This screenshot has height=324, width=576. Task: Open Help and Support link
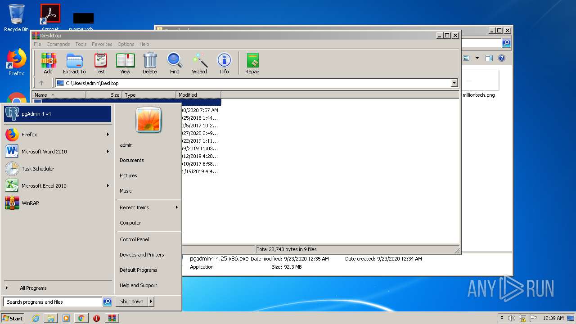tap(139, 285)
